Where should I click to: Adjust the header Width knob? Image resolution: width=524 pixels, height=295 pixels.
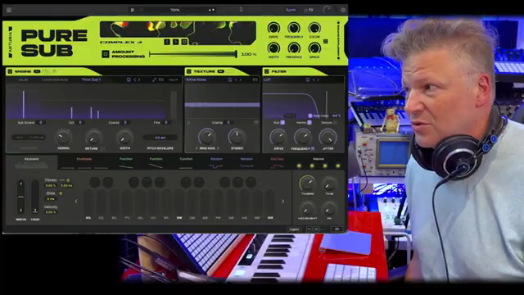tap(273, 48)
